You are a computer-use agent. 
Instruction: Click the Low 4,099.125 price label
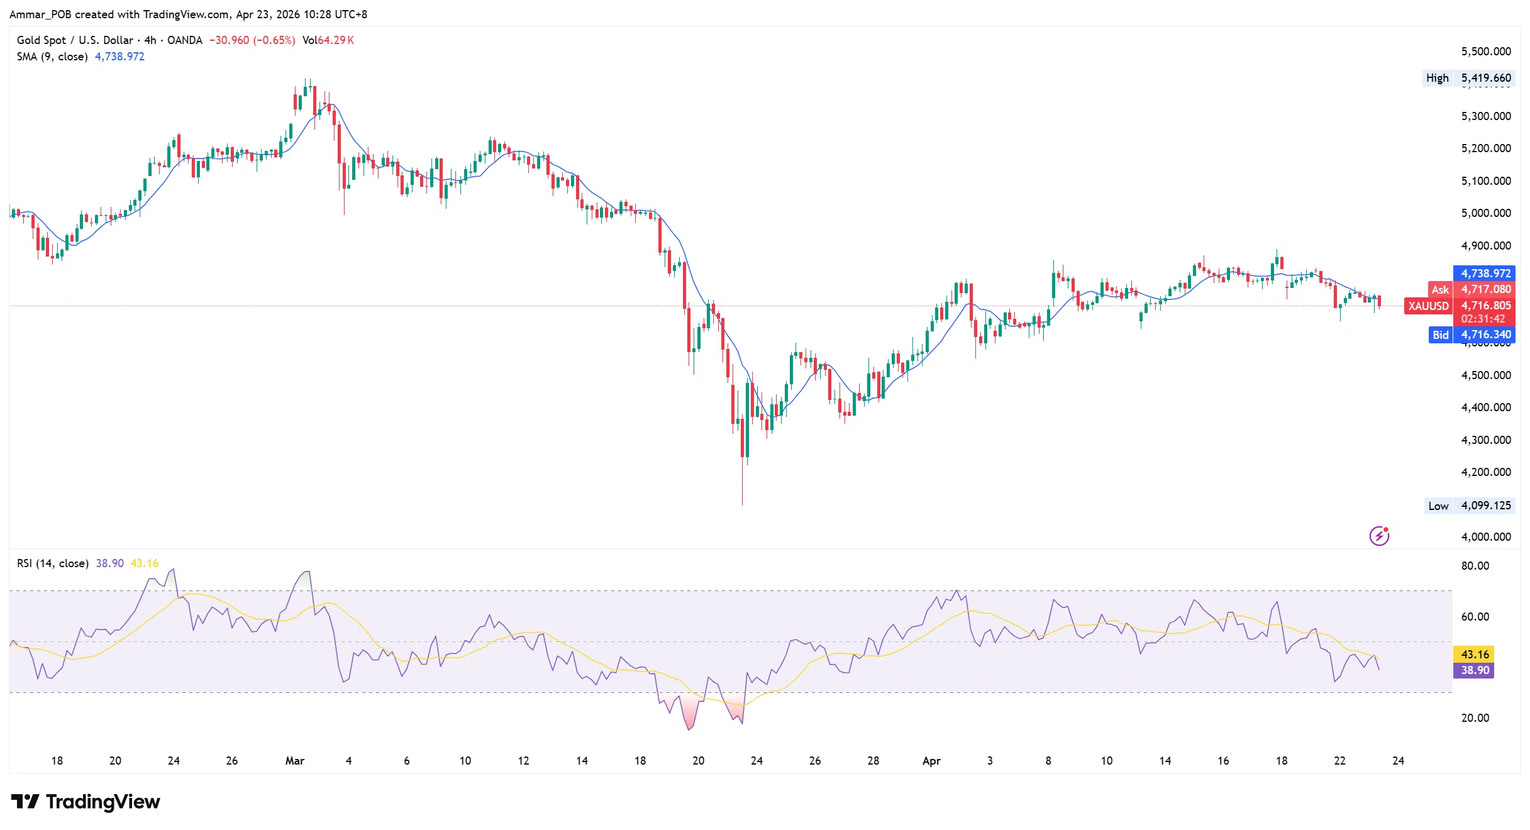1469,506
